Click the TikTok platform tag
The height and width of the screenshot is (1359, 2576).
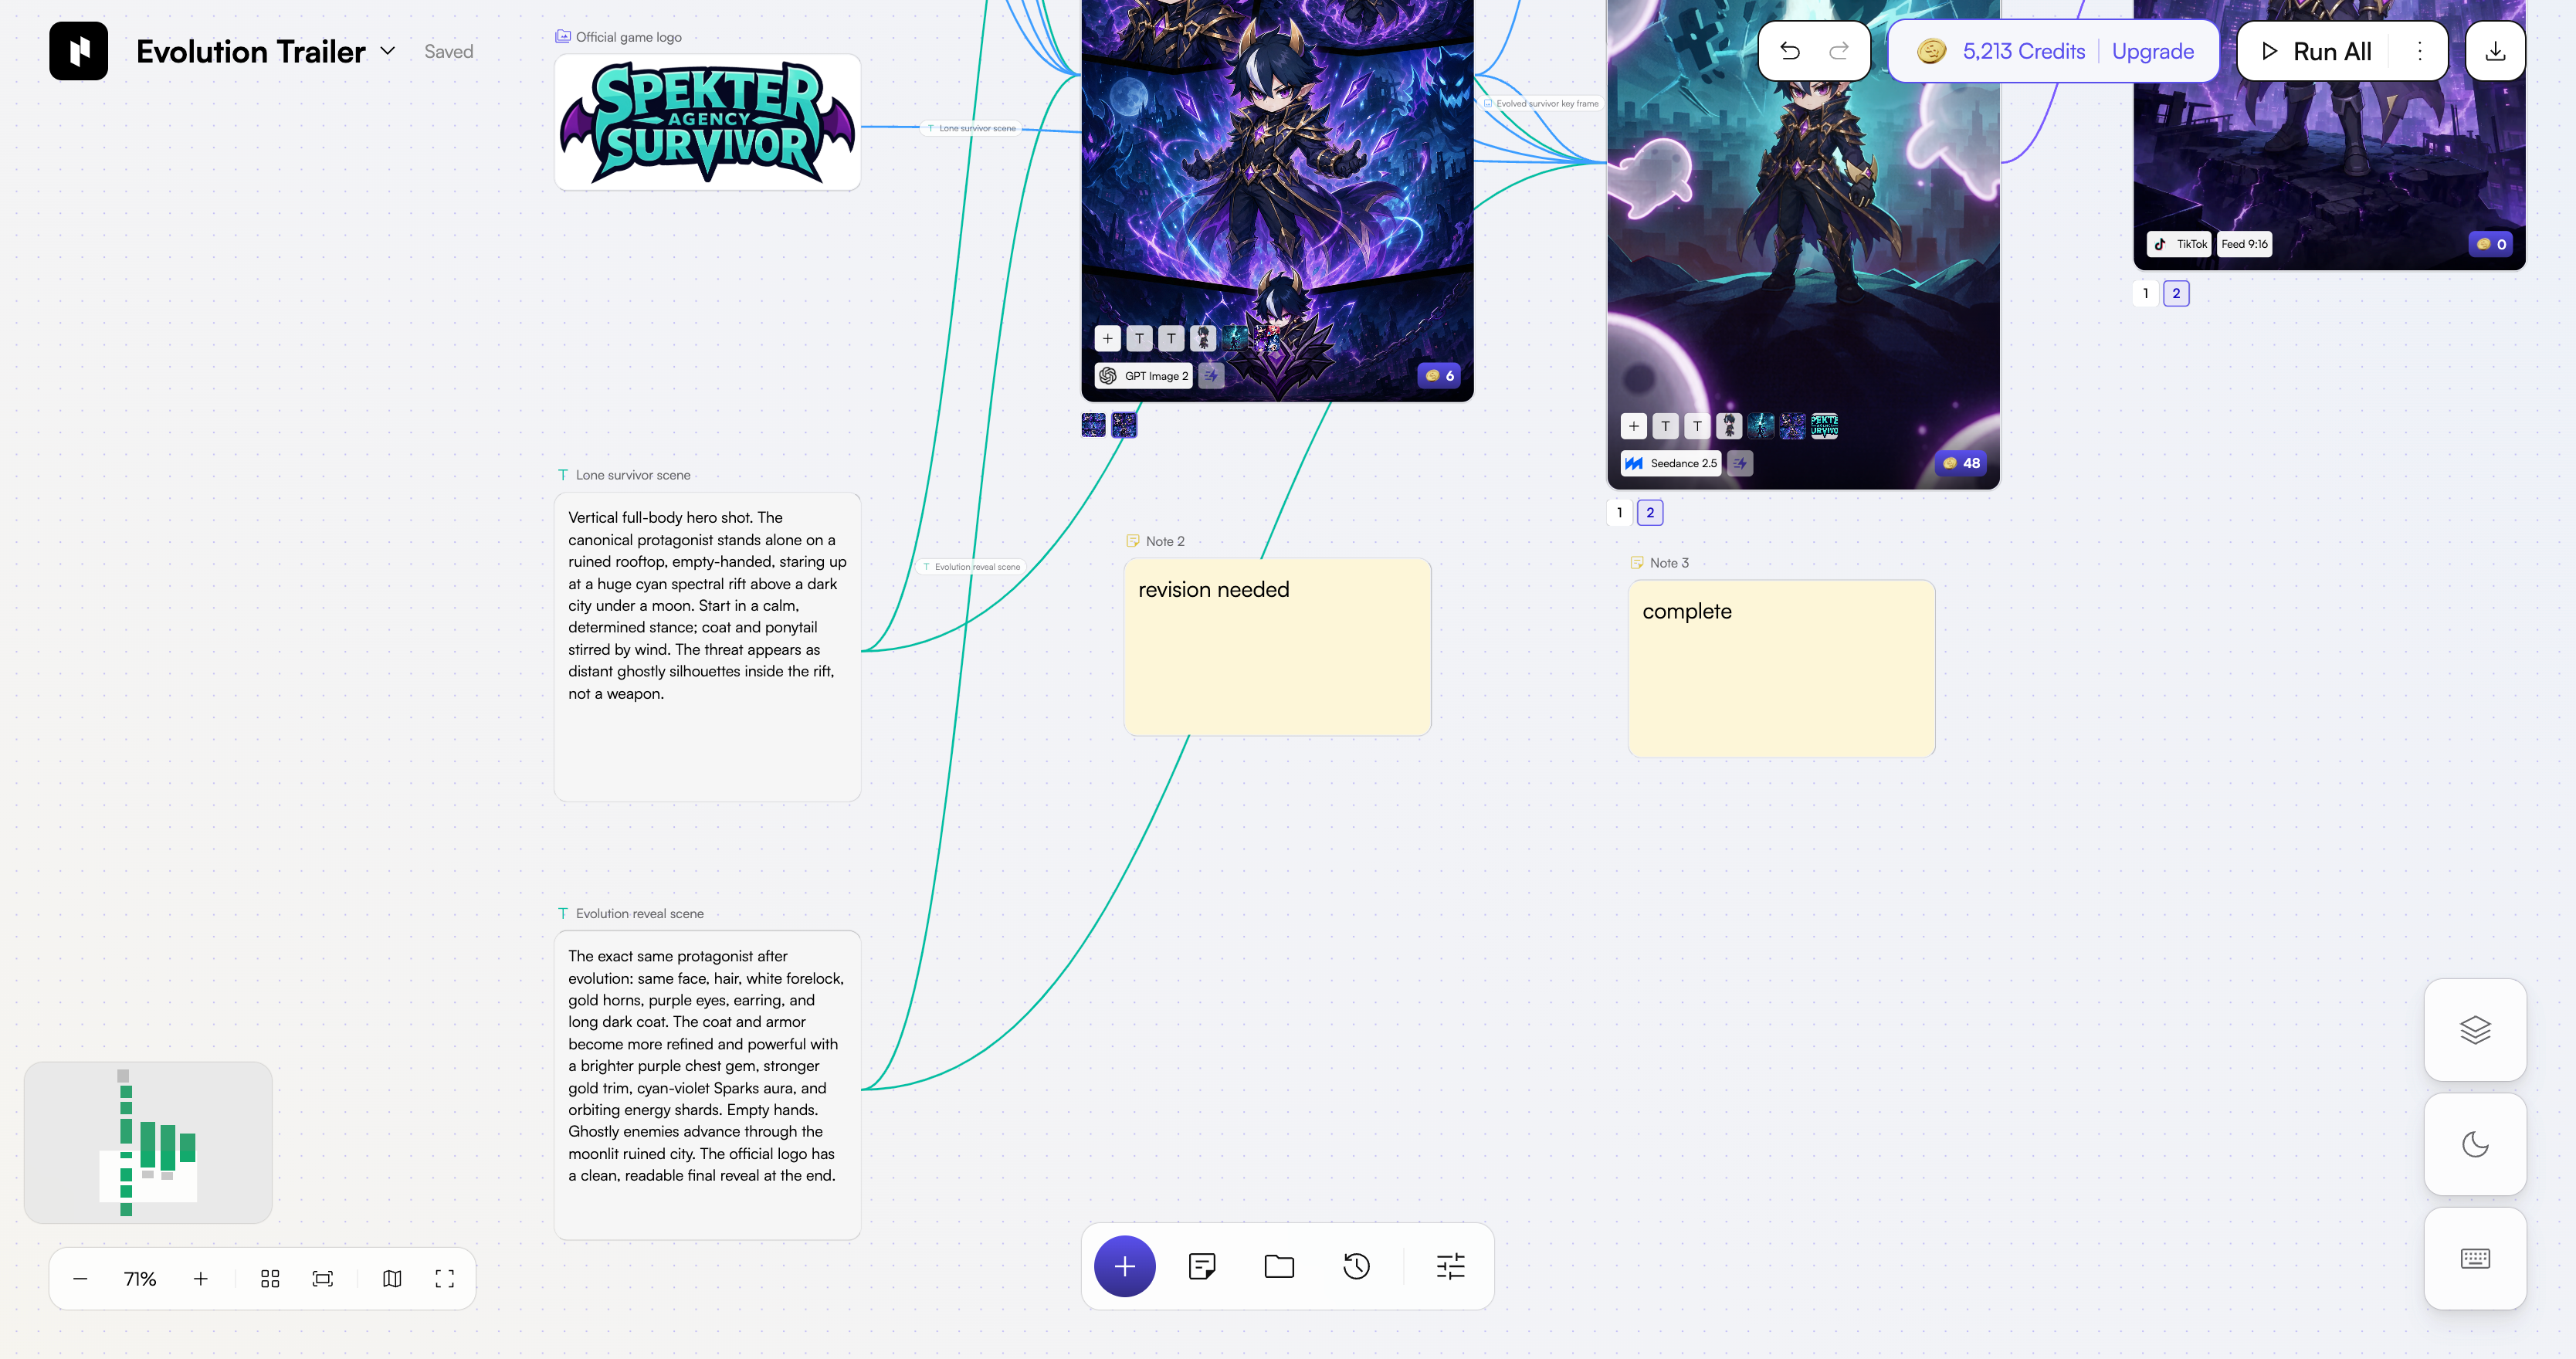[x=2179, y=244]
